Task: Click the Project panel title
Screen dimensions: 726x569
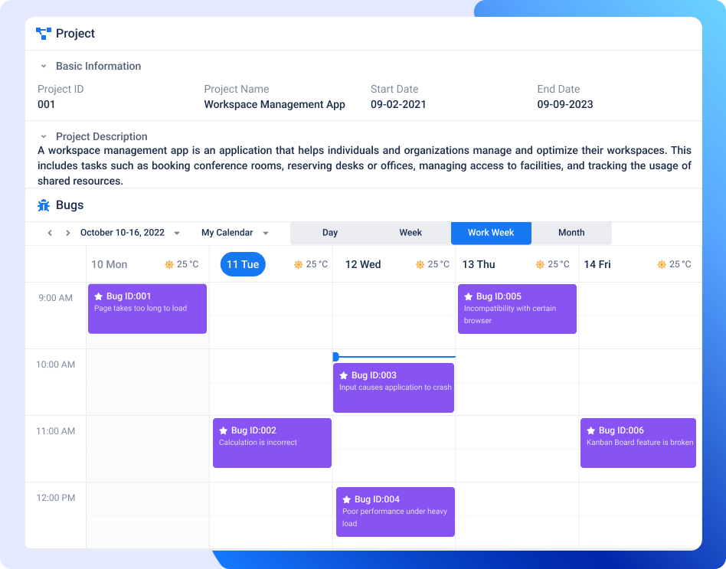Action: click(x=76, y=34)
